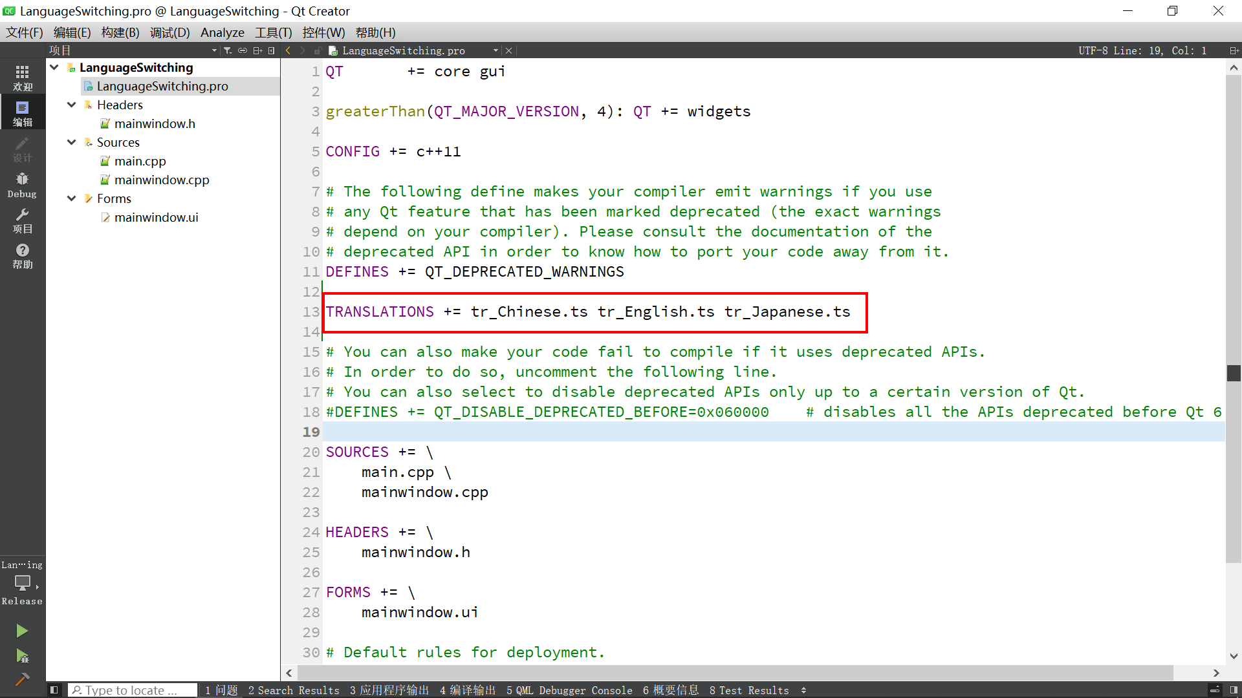
Task: Open mainwindow.ui in project tree
Action: click(156, 217)
